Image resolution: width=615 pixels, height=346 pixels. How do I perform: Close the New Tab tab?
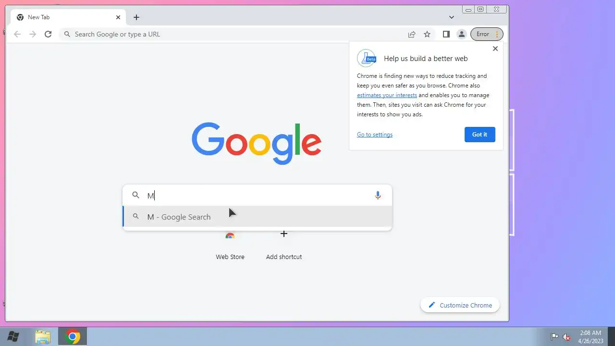pos(118,17)
